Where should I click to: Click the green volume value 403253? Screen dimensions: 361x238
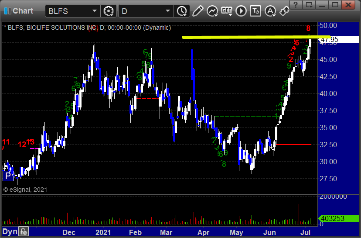coord(338,218)
